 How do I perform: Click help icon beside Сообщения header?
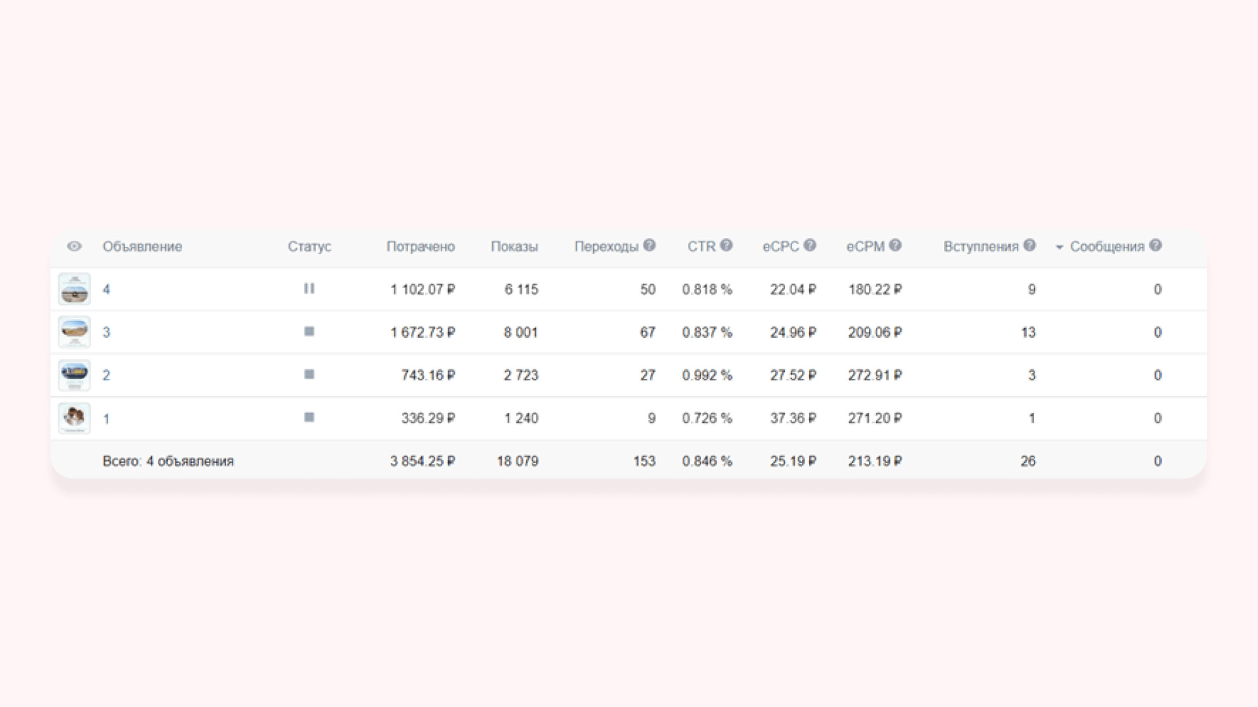1156,245
